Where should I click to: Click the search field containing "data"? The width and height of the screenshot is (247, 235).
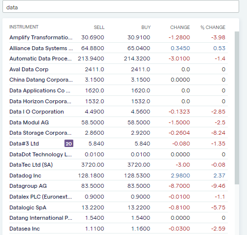pyautogui.click(x=121, y=7)
